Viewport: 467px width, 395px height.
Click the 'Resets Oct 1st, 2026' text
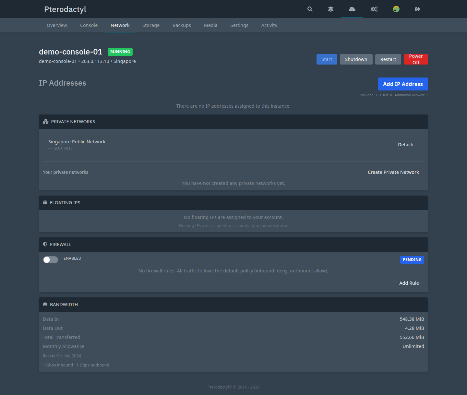pos(62,356)
